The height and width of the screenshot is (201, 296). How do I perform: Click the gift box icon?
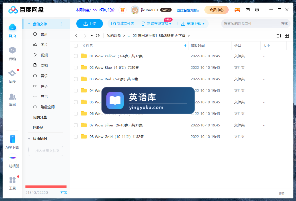(x=123, y=10)
